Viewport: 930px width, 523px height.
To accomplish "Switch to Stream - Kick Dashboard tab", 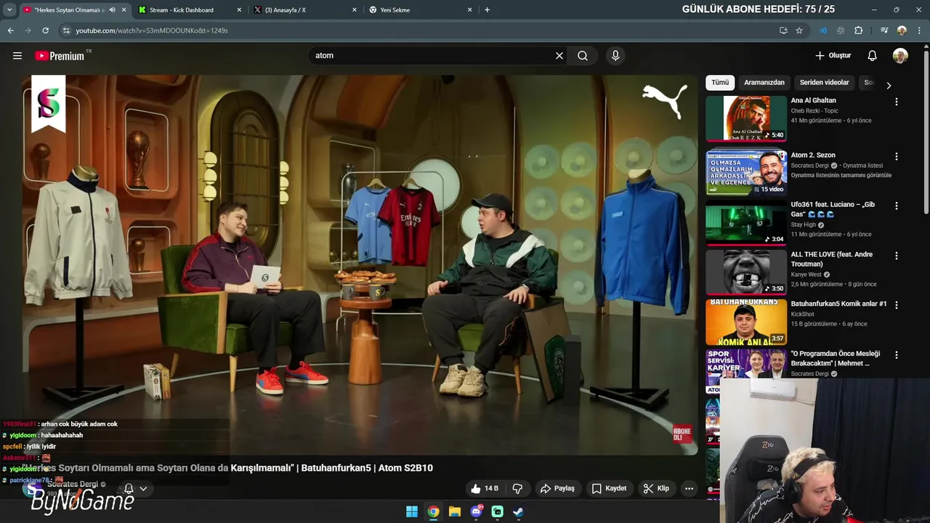I will tap(189, 10).
